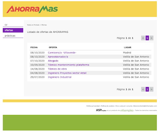
Task: Click the AhorraMas logo in the header
Action: click(x=32, y=9)
